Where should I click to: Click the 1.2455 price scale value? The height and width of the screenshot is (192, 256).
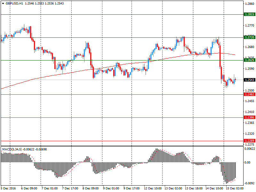click(250, 101)
